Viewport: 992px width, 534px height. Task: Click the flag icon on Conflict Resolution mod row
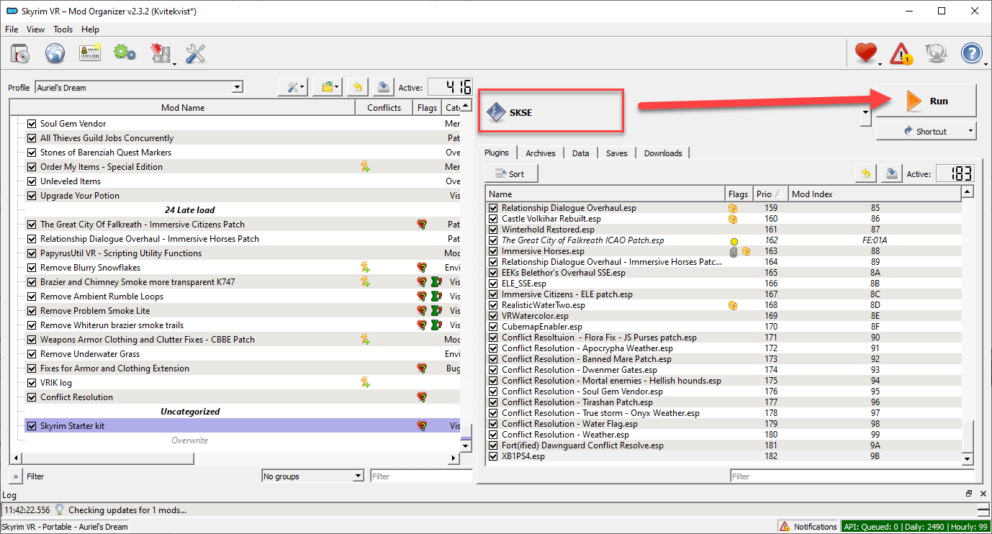[x=422, y=397]
